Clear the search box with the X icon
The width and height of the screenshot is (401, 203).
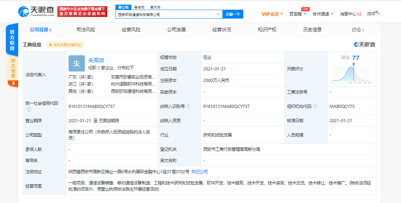click(218, 14)
